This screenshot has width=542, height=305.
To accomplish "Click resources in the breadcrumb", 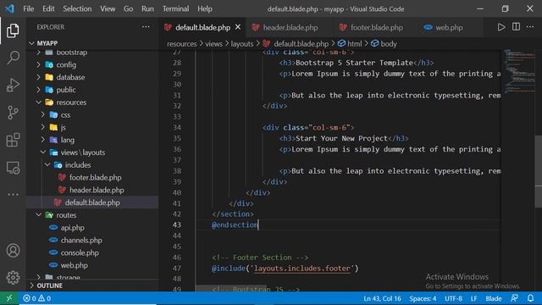I will 181,44.
